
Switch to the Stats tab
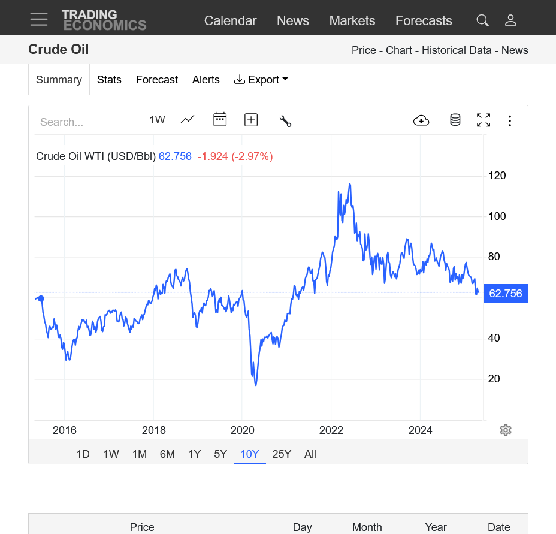[x=109, y=80]
